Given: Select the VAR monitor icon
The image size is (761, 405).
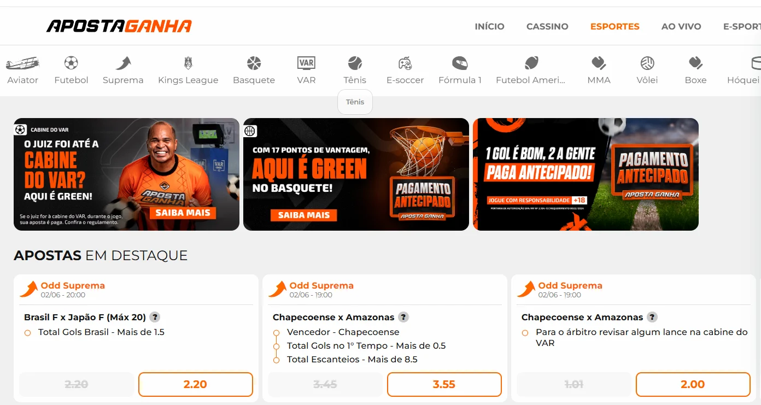Looking at the screenshot, I should [306, 63].
